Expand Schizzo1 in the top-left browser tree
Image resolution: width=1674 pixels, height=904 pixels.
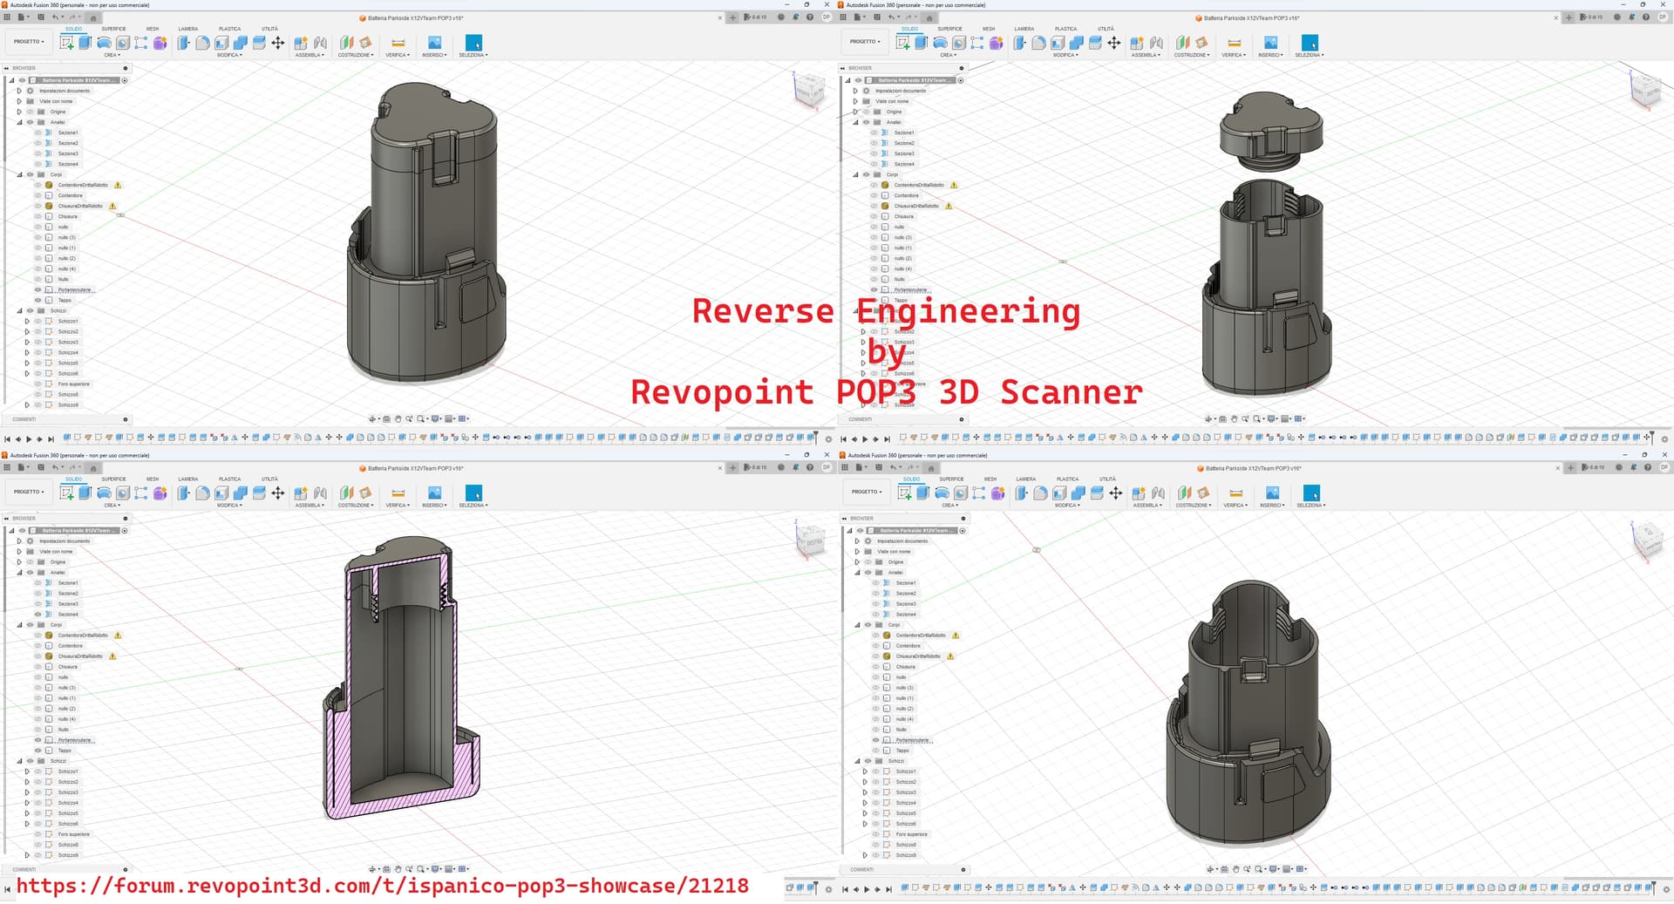click(27, 321)
